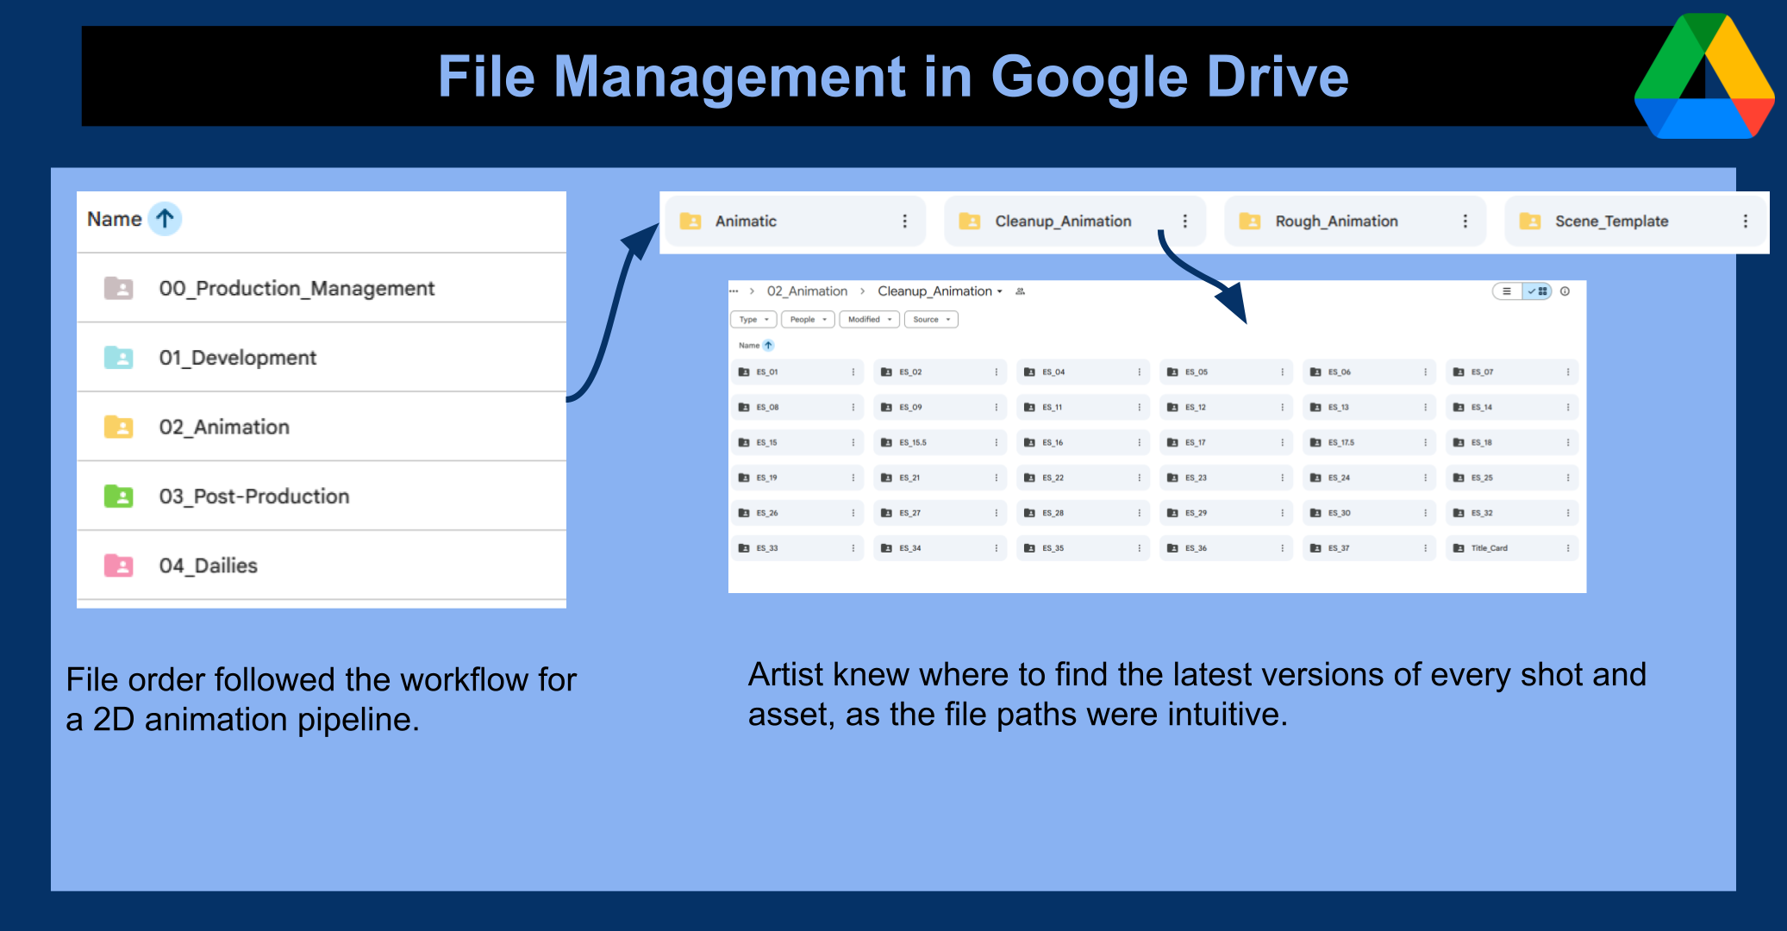The height and width of the screenshot is (931, 1787).
Task: Click the Name sort arrow in large list
Action: pyautogui.click(x=165, y=219)
